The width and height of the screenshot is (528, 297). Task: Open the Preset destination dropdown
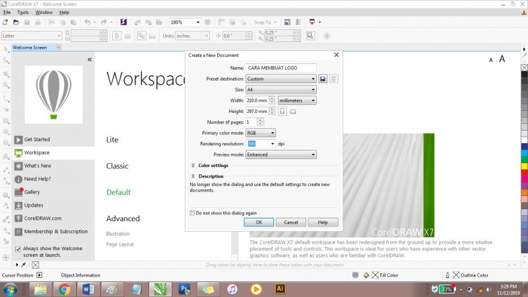click(x=281, y=79)
